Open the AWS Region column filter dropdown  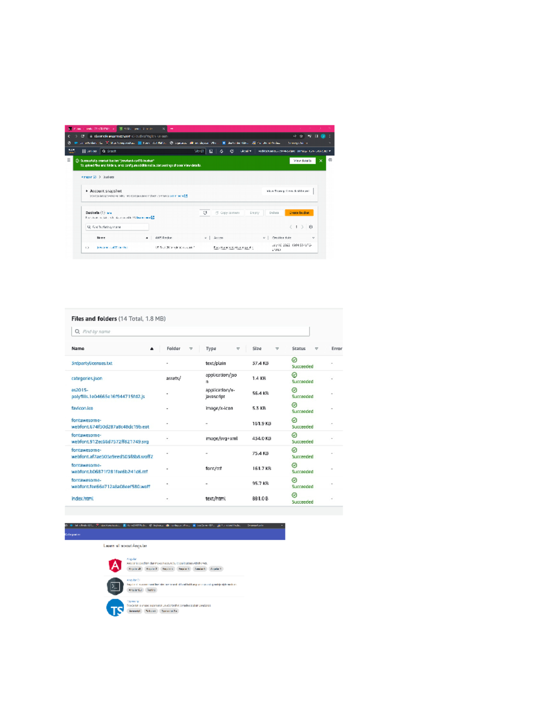(x=205, y=238)
